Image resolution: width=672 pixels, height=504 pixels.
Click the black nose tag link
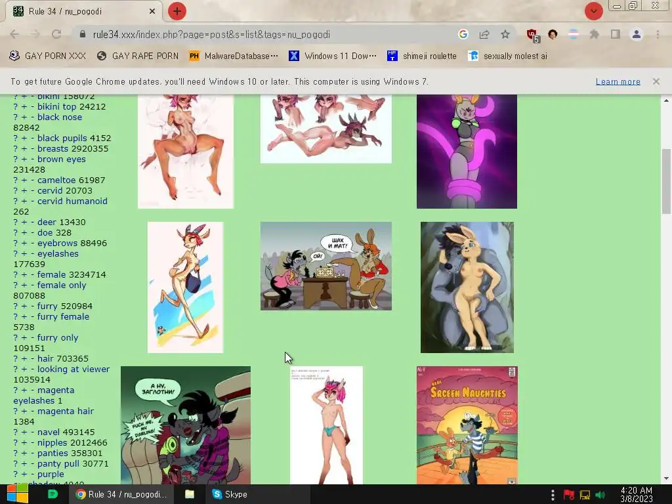(60, 117)
